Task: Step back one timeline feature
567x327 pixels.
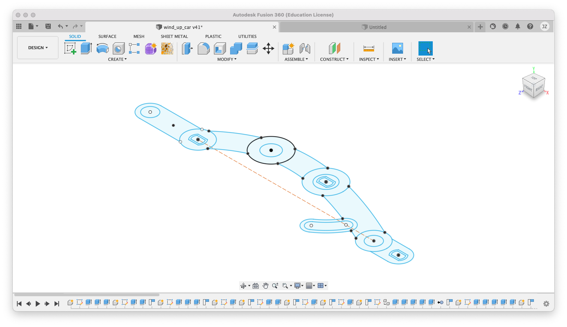Action: 28,304
